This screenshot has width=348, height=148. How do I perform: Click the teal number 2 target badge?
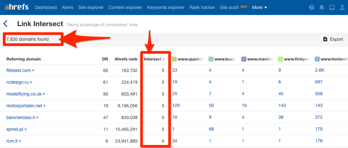click(211, 59)
